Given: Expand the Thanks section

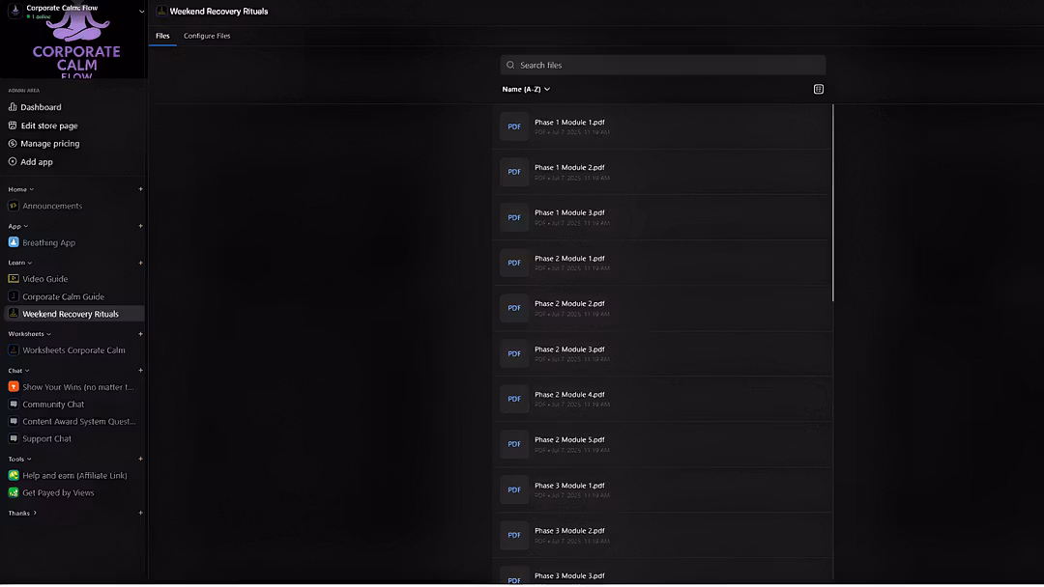Looking at the screenshot, I should click(22, 513).
